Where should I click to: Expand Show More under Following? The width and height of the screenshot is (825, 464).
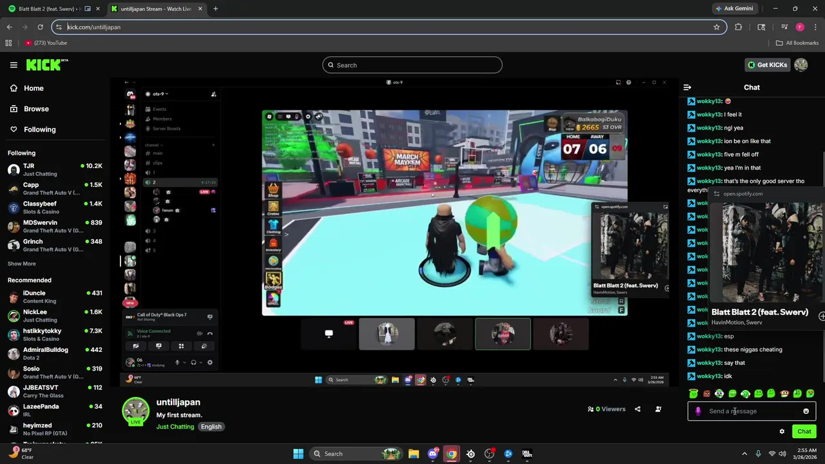21,264
